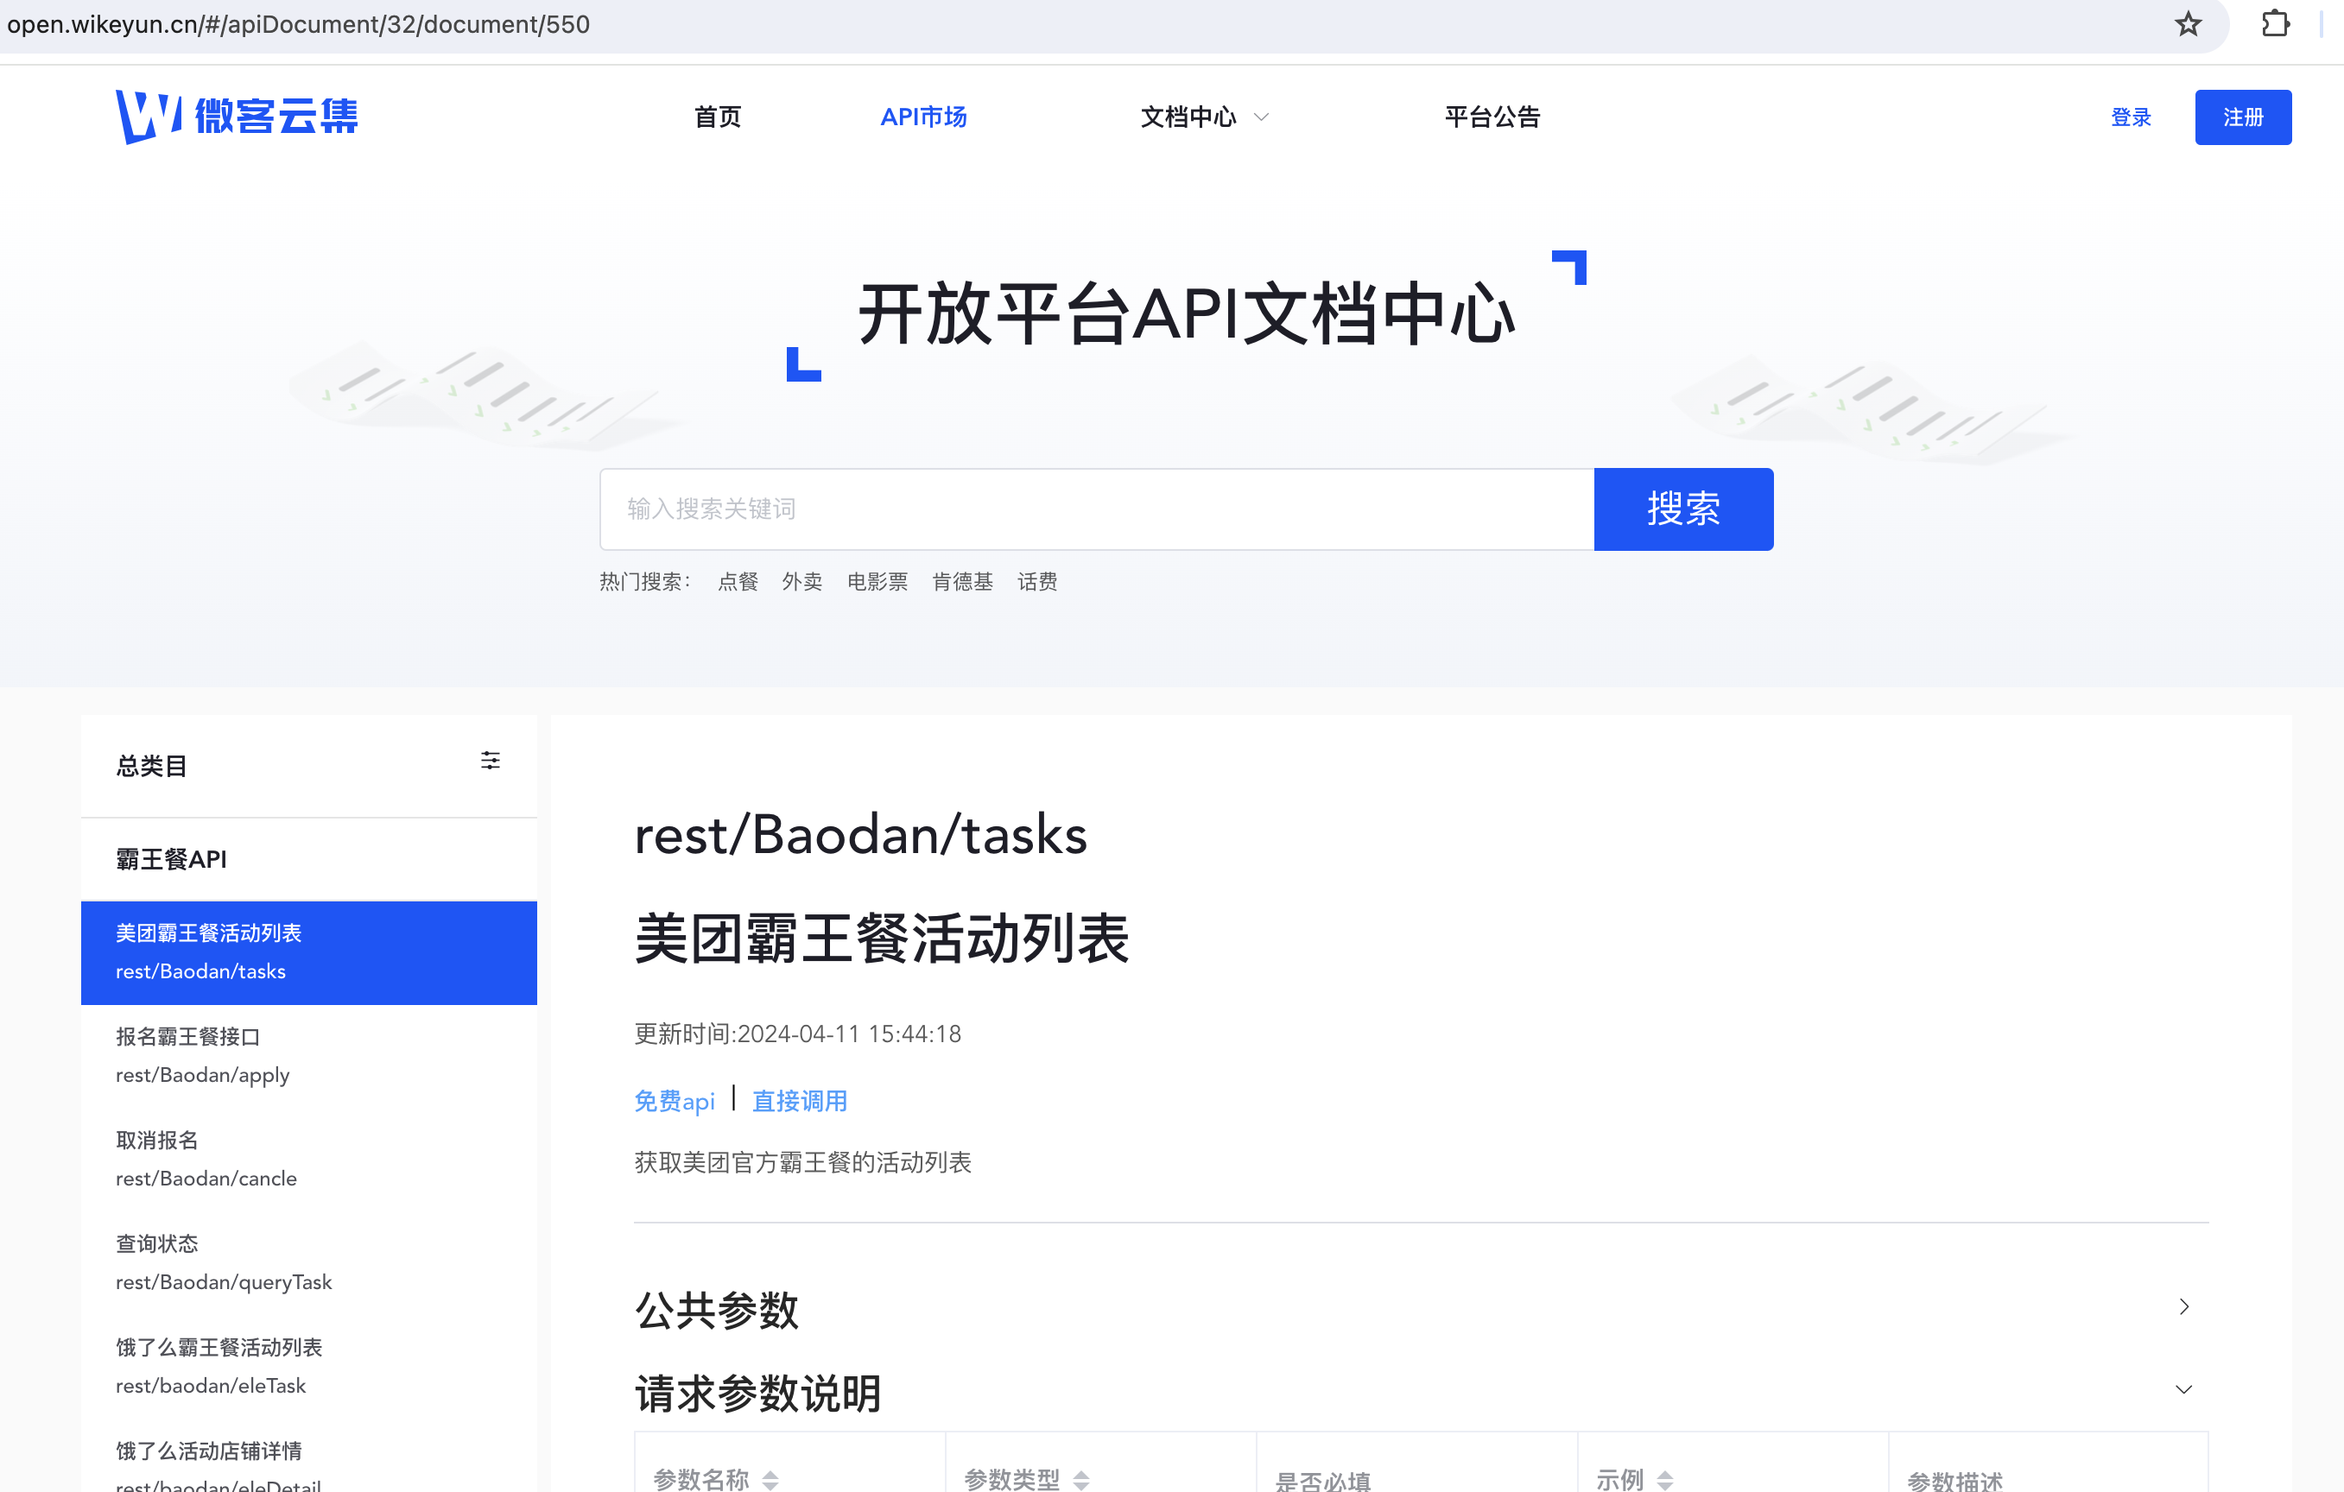Click the rest/Baodan/tasks page title
Viewport: 2344px width, 1492px height.
coord(860,835)
